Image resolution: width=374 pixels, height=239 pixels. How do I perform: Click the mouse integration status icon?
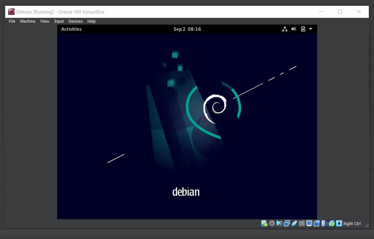click(x=332, y=223)
